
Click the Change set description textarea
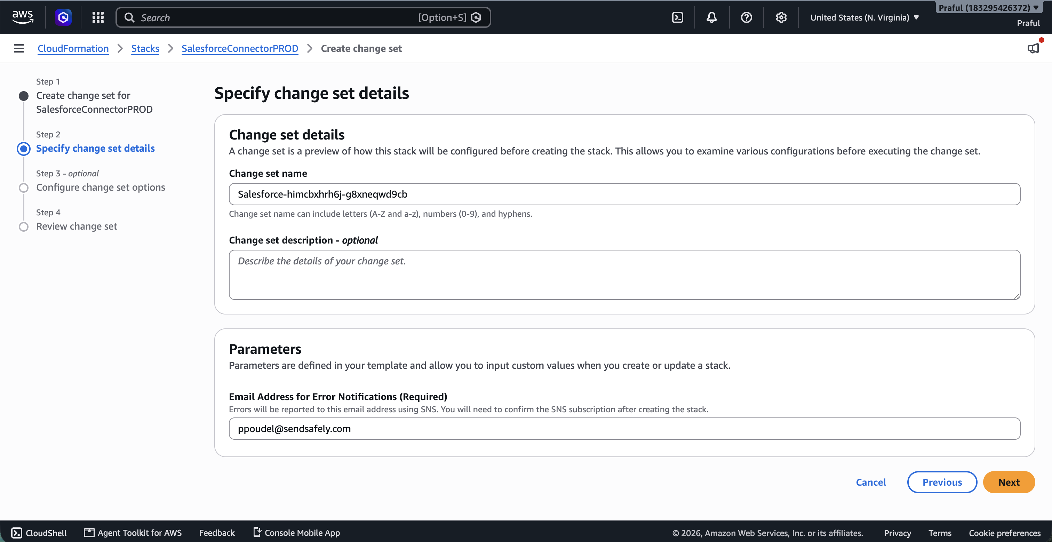tap(624, 274)
